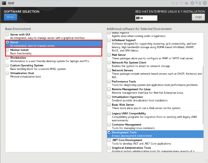Click the second screen layout icon in title bar
Screen dimensions: 208x163
[x=177, y=3]
